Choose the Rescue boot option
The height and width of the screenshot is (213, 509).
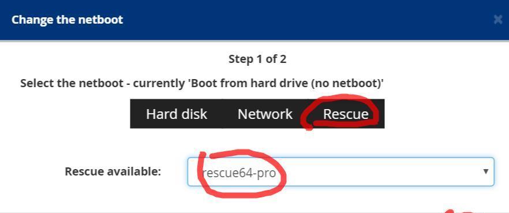[x=346, y=114]
